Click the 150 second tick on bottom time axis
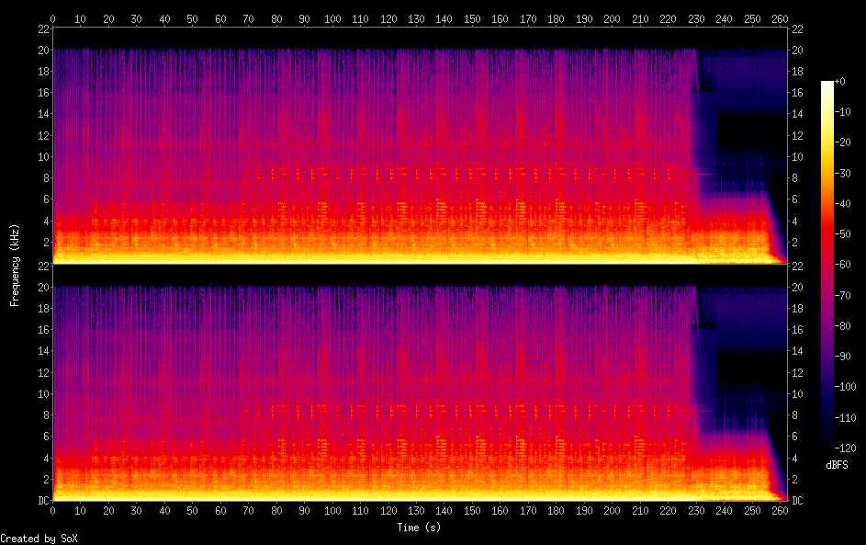Screen dimensions: 866x545 point(472,509)
